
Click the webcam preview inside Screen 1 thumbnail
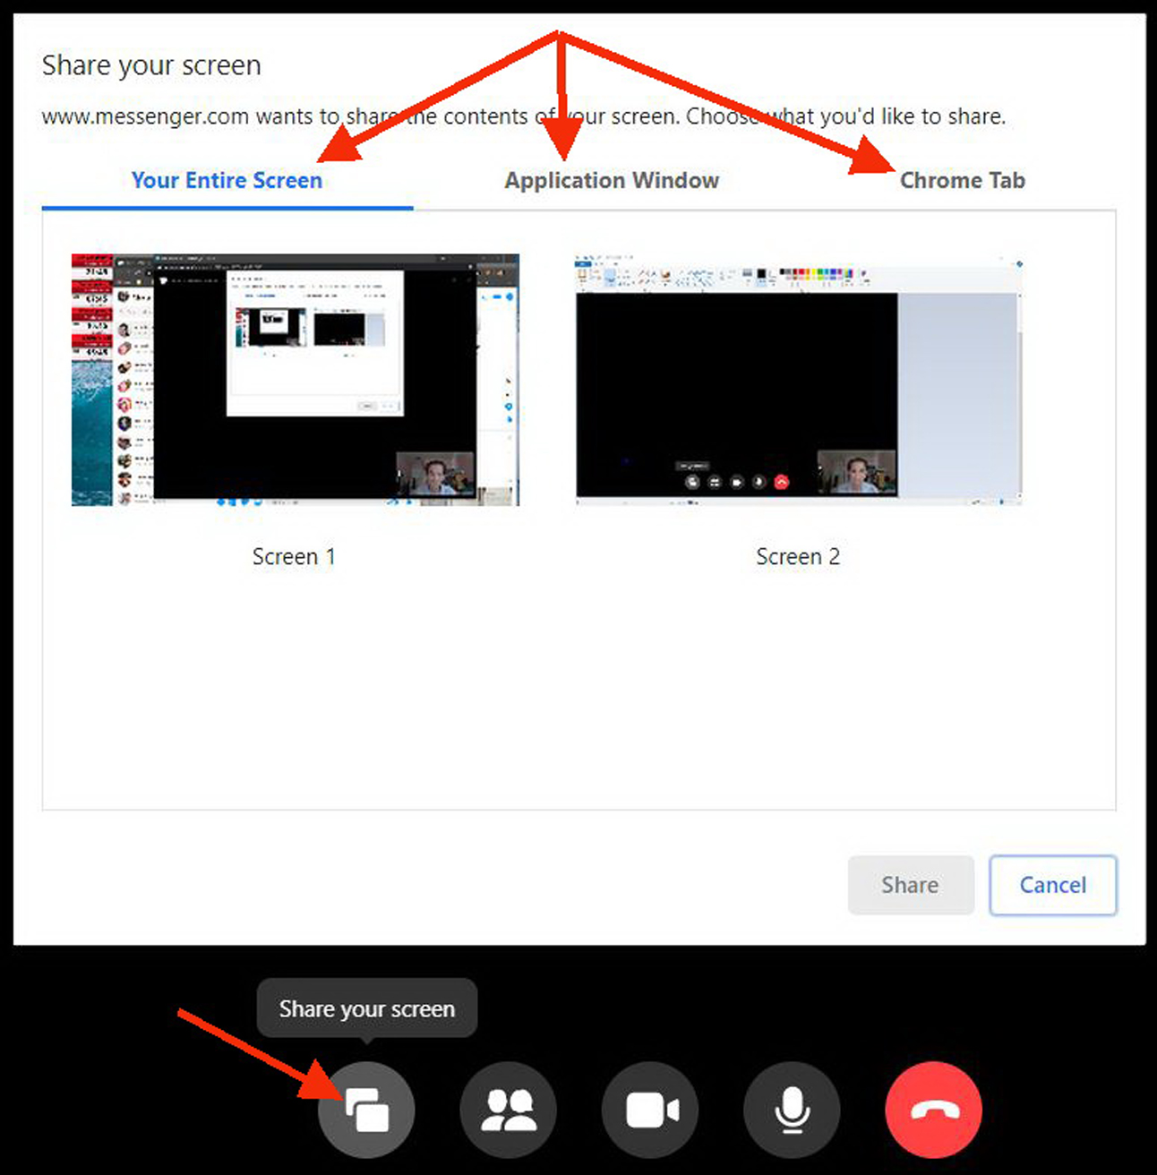coord(436,475)
